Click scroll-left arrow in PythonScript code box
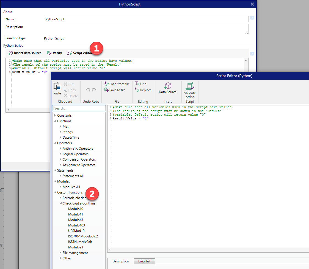Screen dimensions: 309x269 [8, 110]
